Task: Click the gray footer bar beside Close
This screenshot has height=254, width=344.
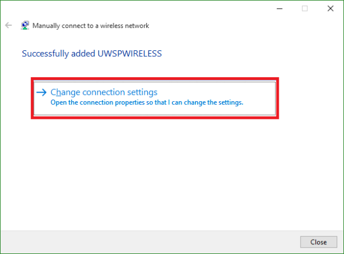Action: coord(149,242)
